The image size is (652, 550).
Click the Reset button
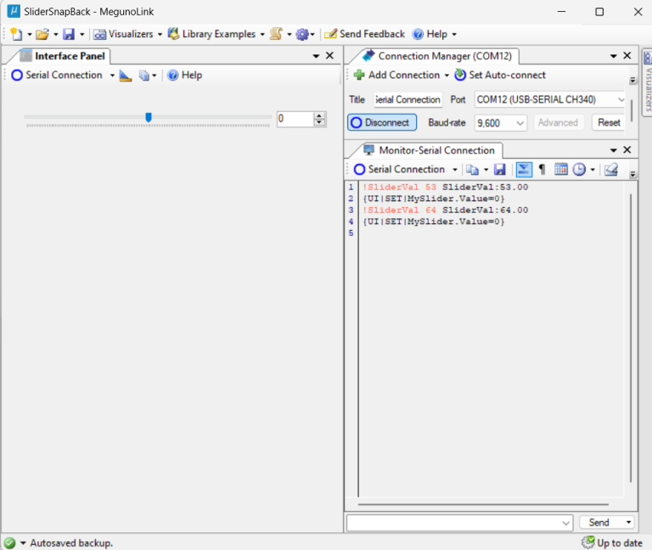click(609, 123)
